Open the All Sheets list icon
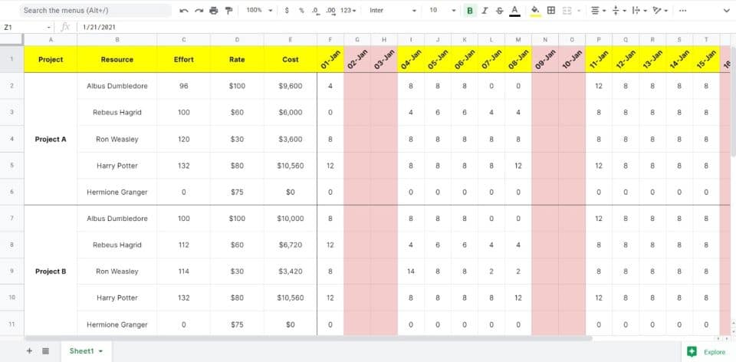Viewport: 736px width, 362px height. coord(45,350)
